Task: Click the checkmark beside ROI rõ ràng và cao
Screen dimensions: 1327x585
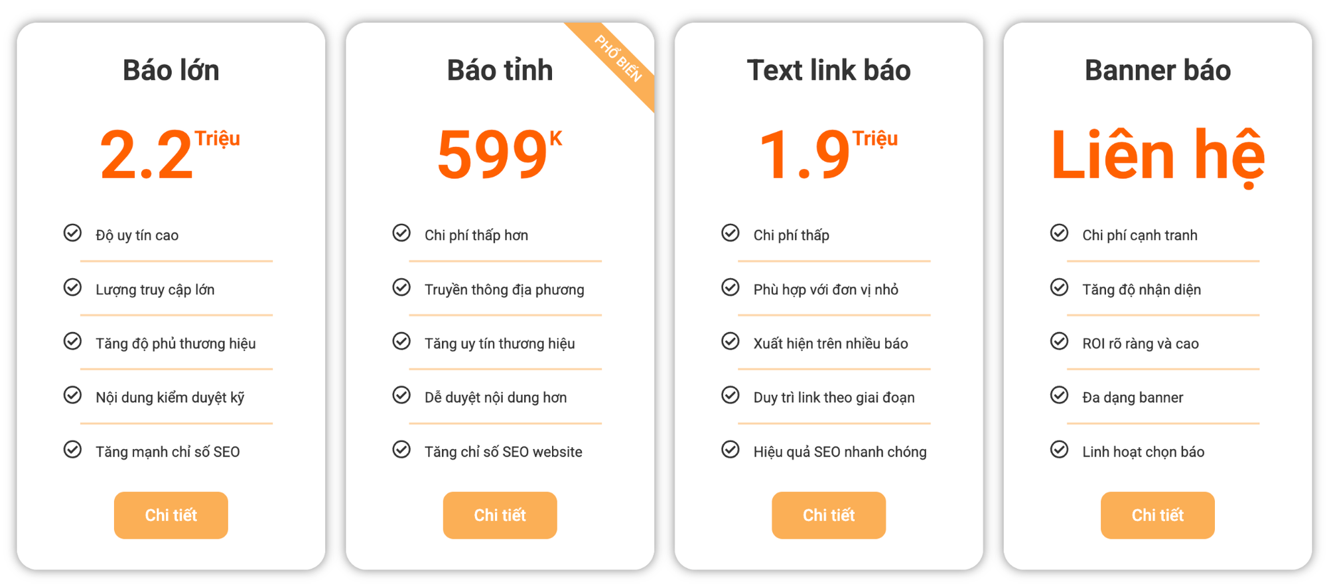Action: click(1060, 341)
